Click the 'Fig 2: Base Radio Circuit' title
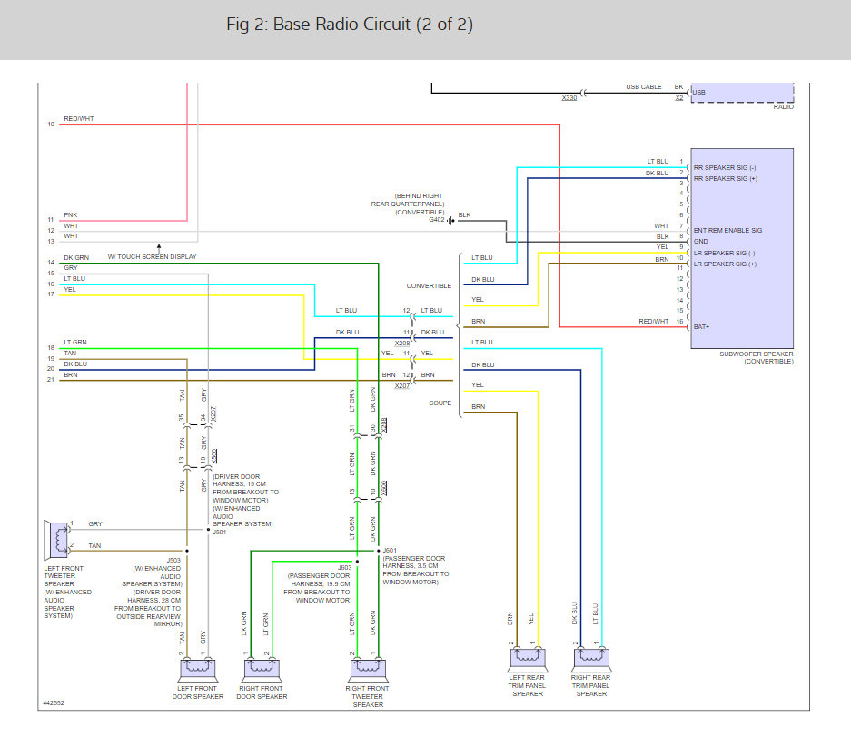Screen dimensions: 851x737 pyautogui.click(x=350, y=24)
